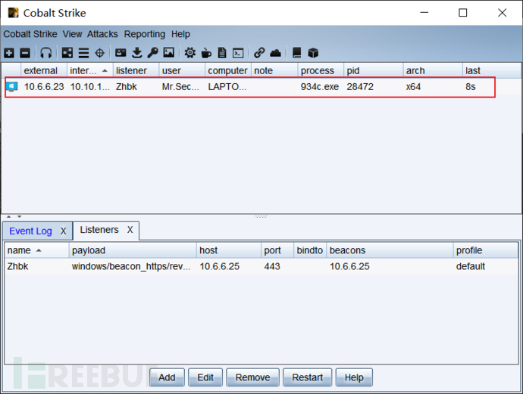Viewport: 523px width, 394px height.
Task: Click the windows/beacon_https payload cell
Action: pyautogui.click(x=131, y=266)
